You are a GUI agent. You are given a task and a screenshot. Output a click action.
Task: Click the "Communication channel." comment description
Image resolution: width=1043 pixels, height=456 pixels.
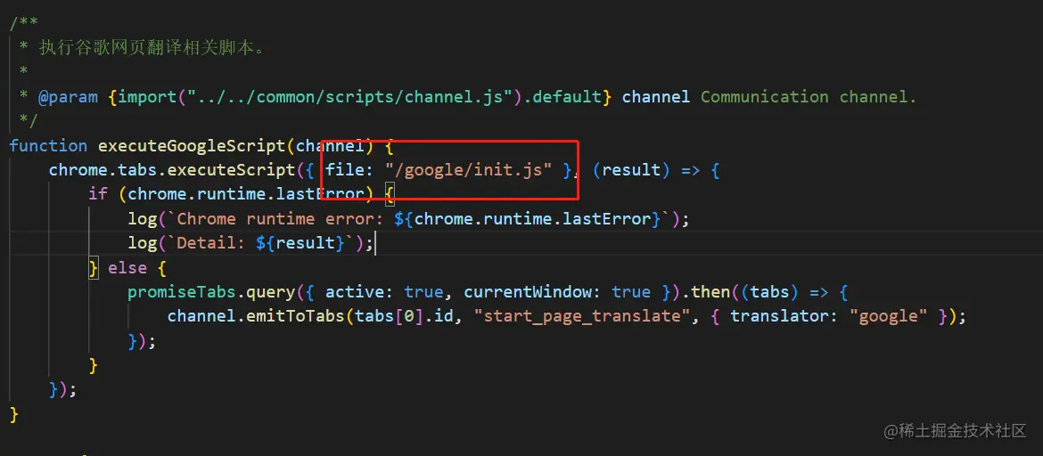coord(809,97)
